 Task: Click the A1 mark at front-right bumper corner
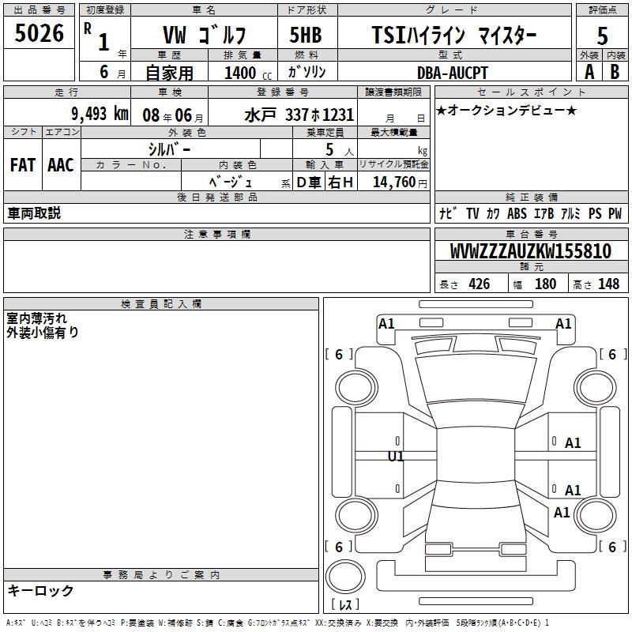(x=563, y=324)
